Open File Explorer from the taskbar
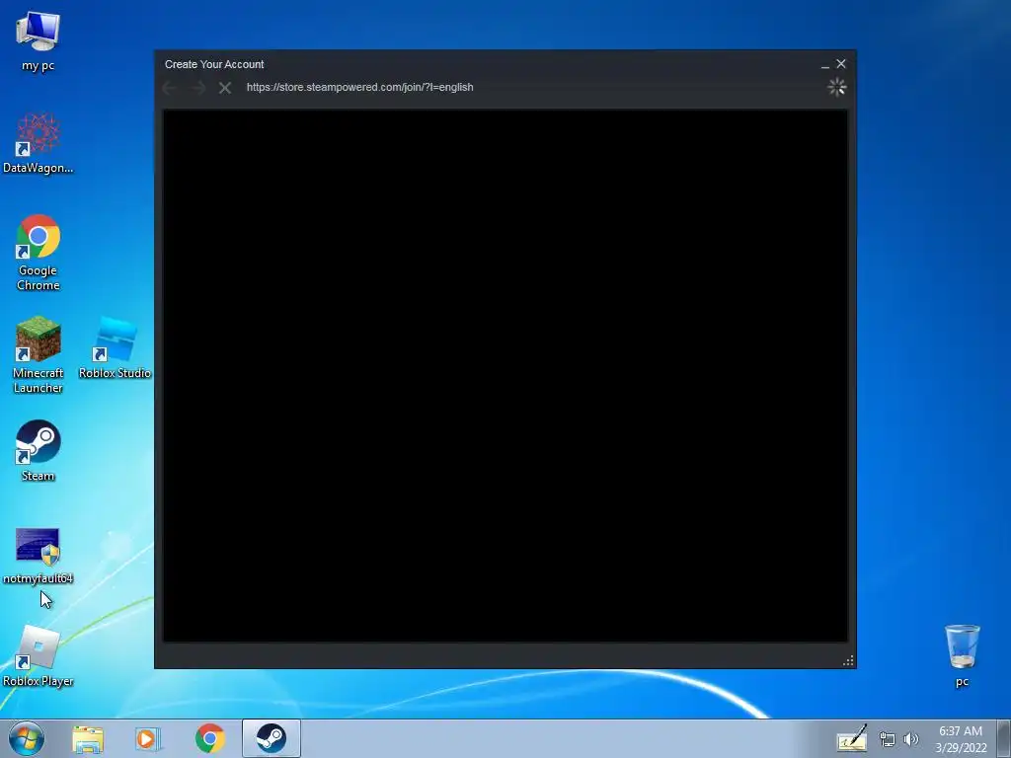This screenshot has height=758, width=1011. (x=88, y=738)
